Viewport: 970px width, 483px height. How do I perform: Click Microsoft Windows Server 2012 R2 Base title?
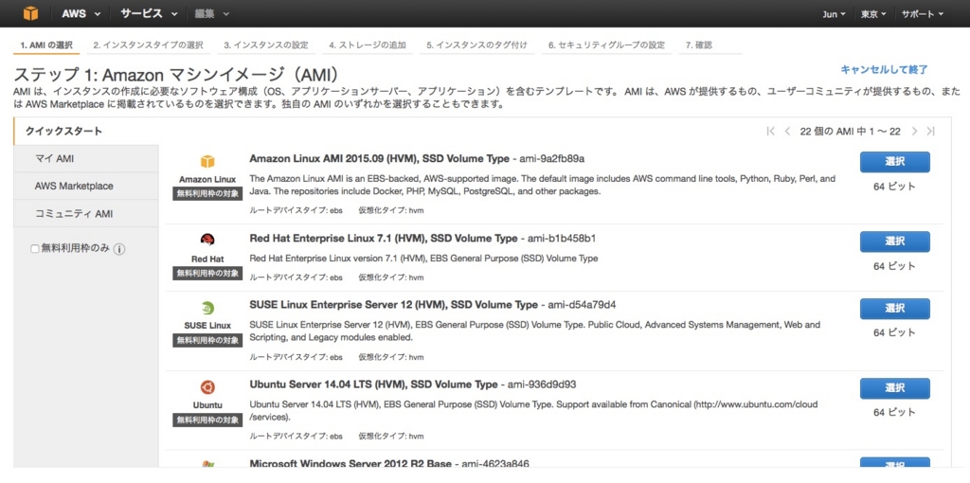pos(352,464)
